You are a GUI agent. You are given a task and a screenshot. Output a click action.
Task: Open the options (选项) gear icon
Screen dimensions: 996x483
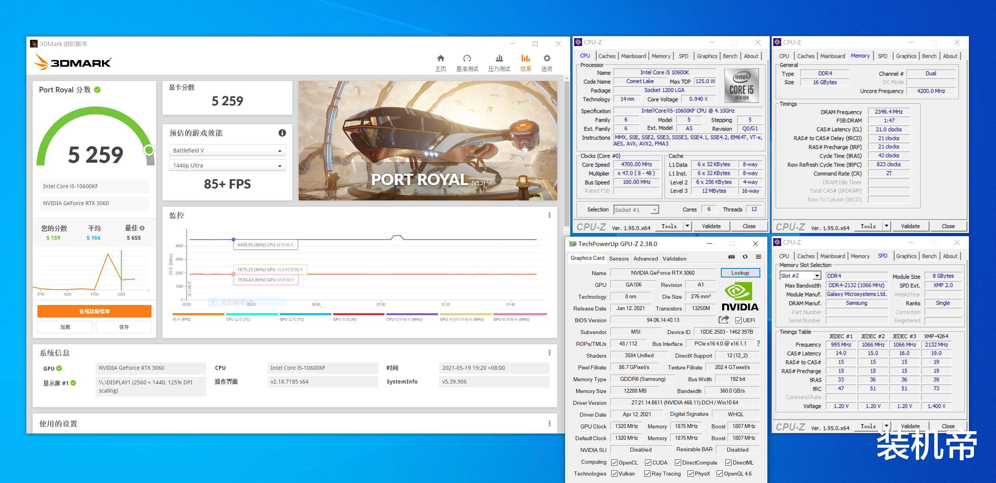click(547, 59)
